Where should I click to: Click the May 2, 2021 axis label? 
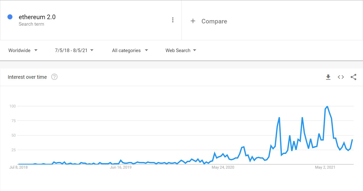[325, 167]
